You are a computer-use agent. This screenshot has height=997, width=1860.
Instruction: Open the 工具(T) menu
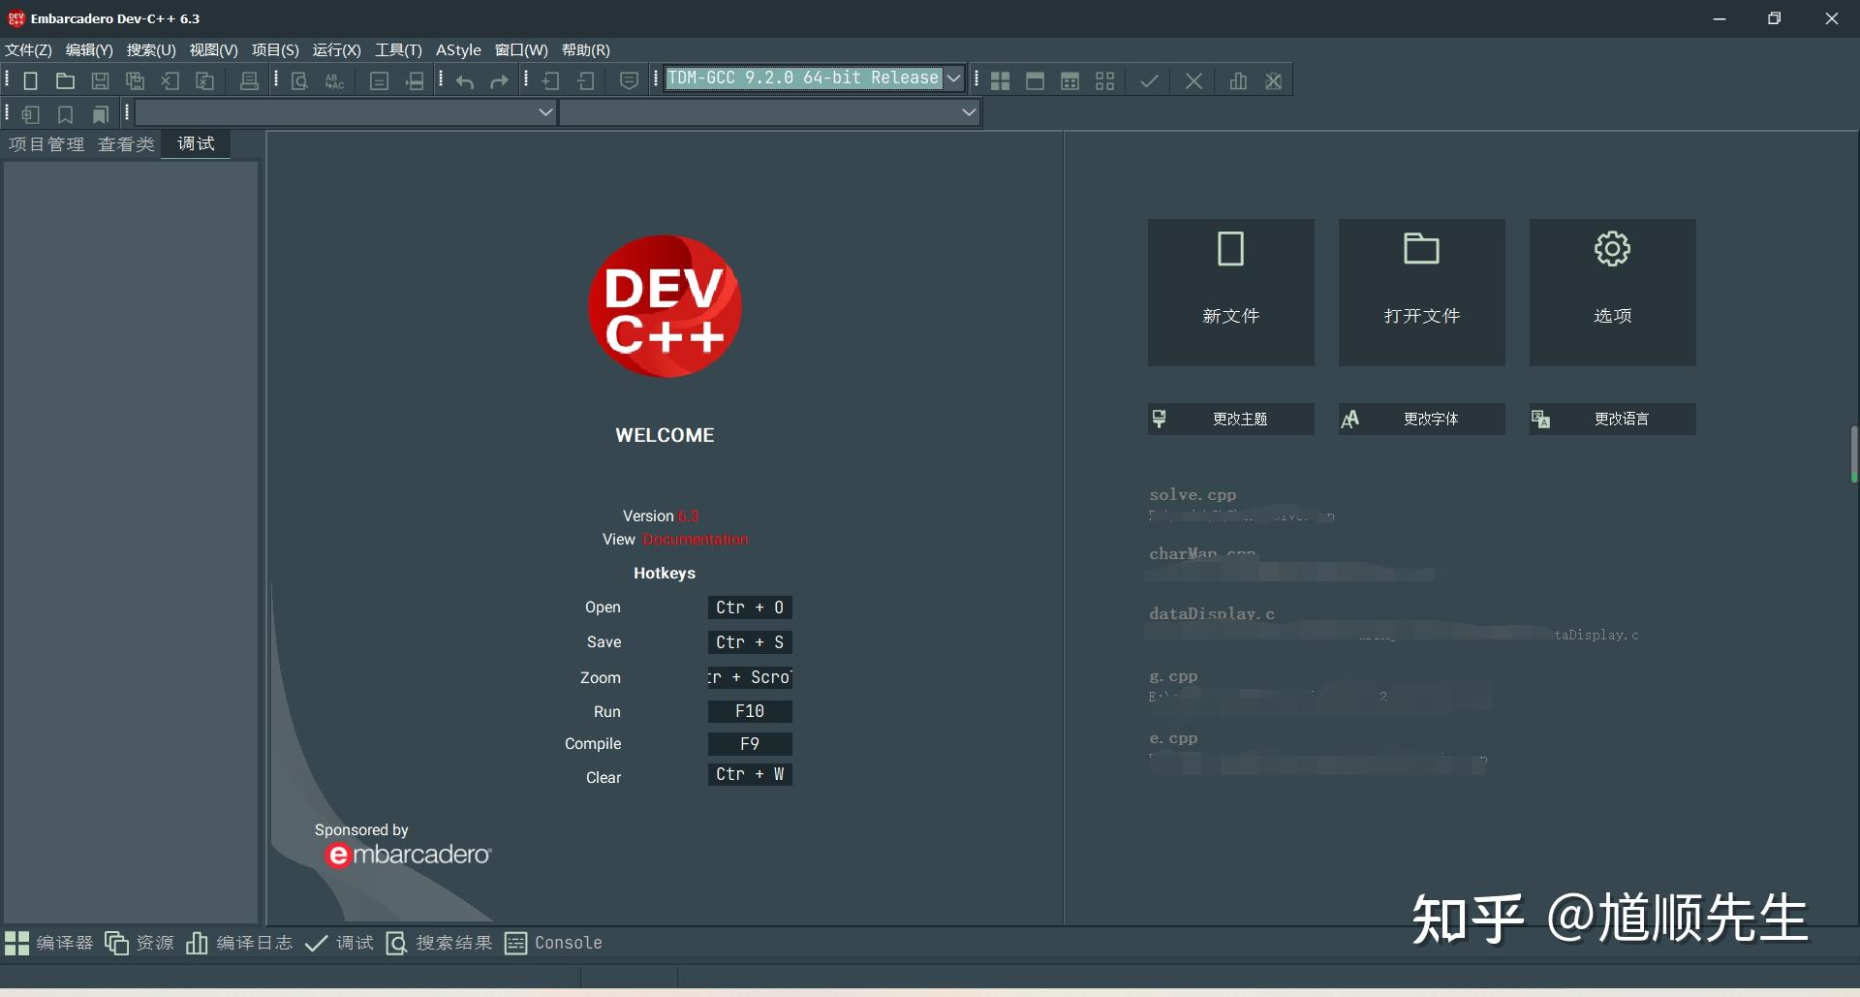[x=398, y=50]
